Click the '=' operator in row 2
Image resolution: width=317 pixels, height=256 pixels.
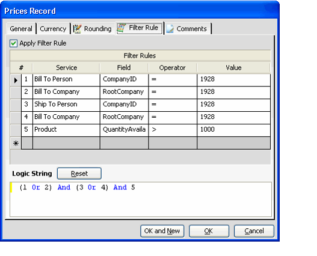coord(173,93)
